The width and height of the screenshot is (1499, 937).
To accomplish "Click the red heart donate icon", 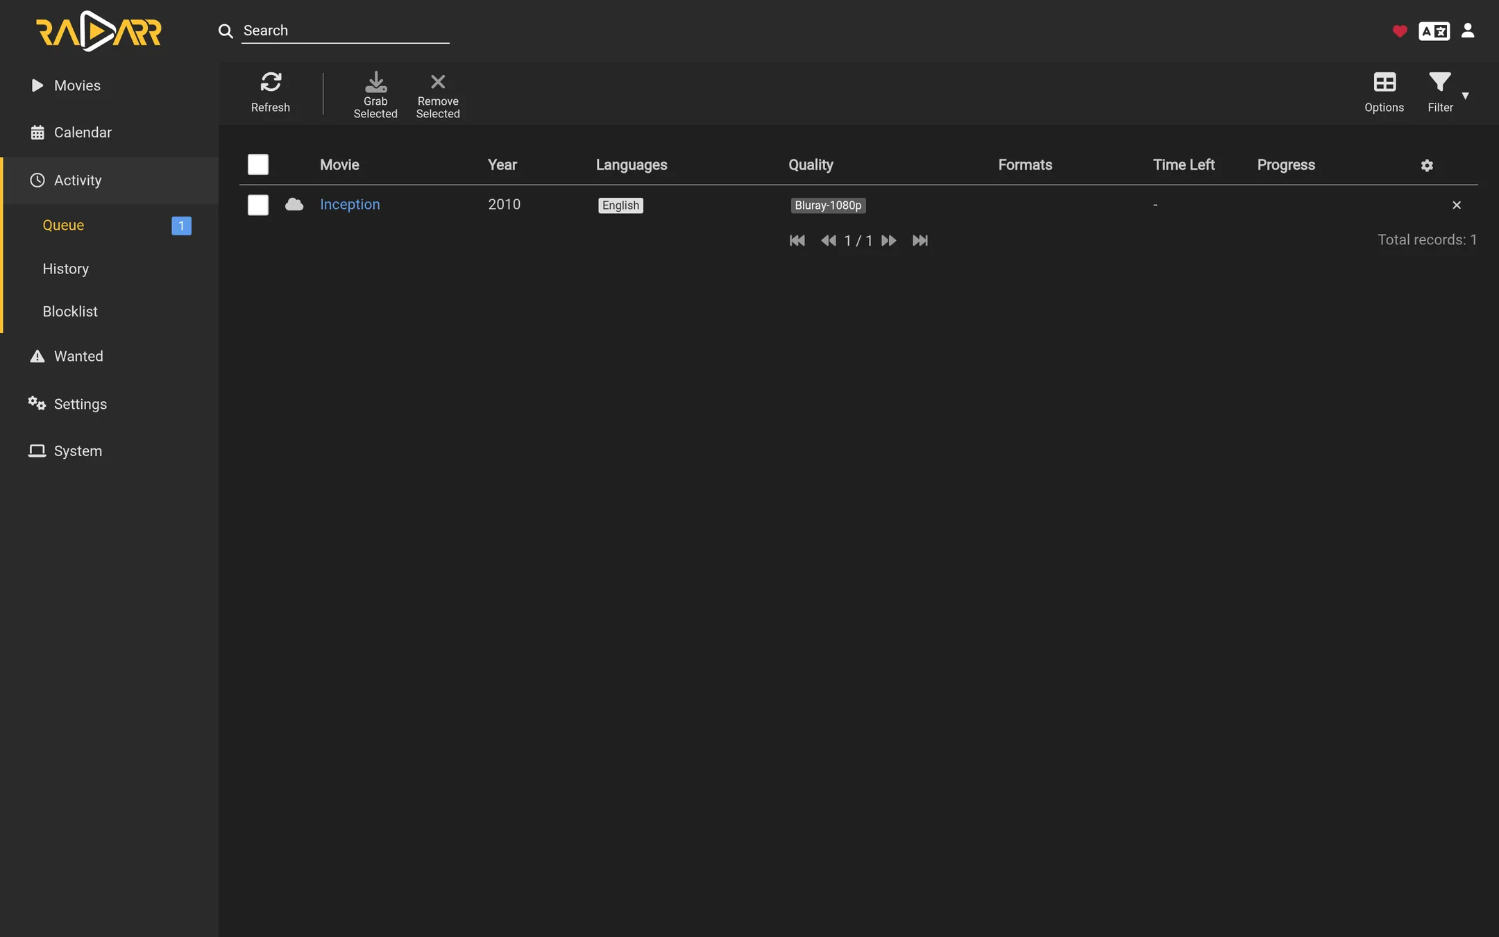I will 1400,31.
